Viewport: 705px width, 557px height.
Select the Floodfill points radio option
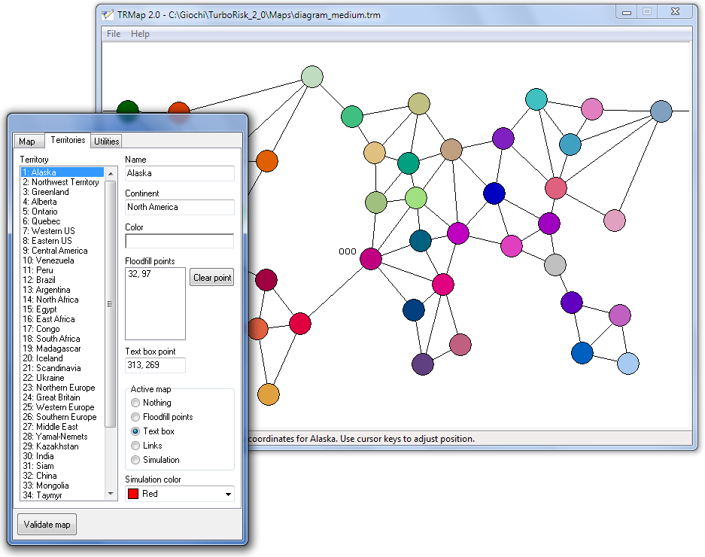tap(162, 417)
